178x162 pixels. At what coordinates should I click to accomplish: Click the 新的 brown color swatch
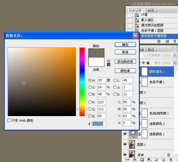96,53
